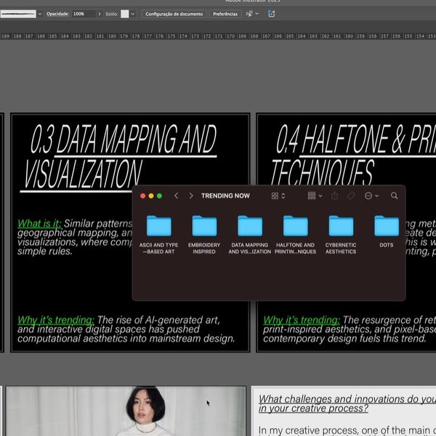Go back in the Finder window
Viewport: 436px width, 436px height.
click(x=177, y=195)
